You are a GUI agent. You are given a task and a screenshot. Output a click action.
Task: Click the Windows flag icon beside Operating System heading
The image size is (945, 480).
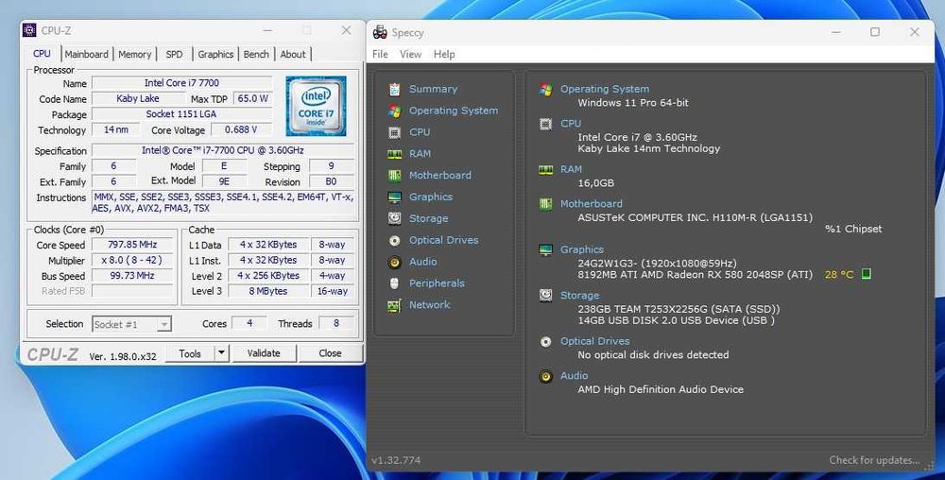point(546,90)
